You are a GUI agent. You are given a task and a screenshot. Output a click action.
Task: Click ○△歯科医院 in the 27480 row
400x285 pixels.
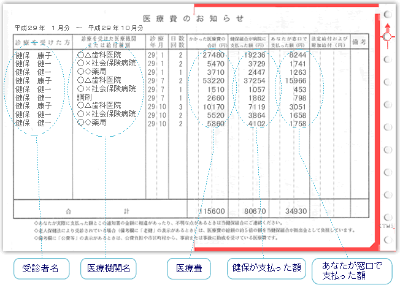99,55
